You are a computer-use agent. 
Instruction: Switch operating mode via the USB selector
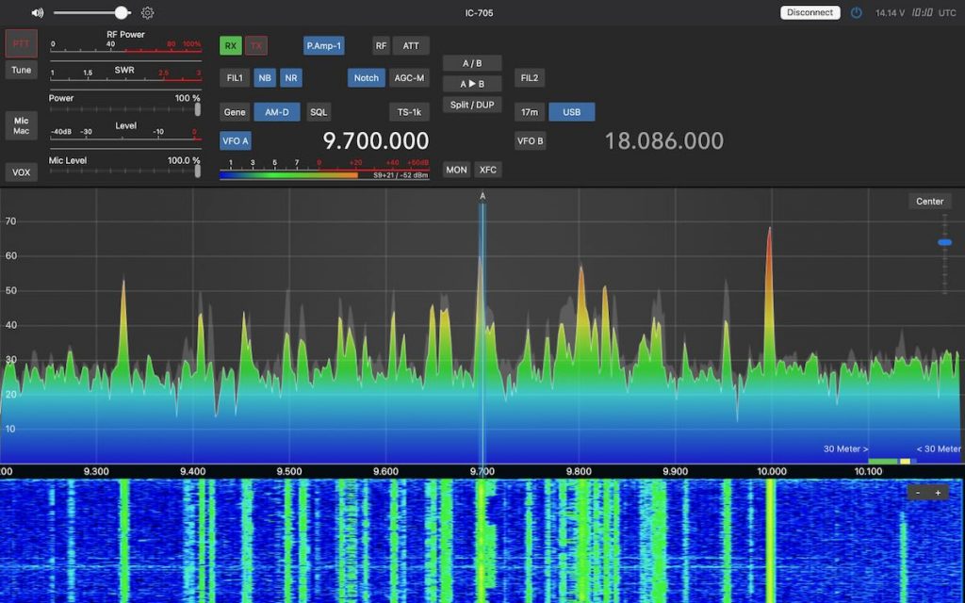[x=572, y=111]
